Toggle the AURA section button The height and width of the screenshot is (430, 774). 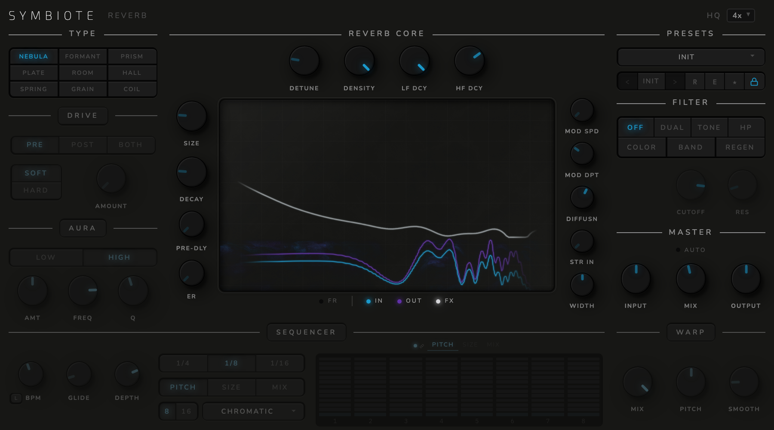pos(83,228)
